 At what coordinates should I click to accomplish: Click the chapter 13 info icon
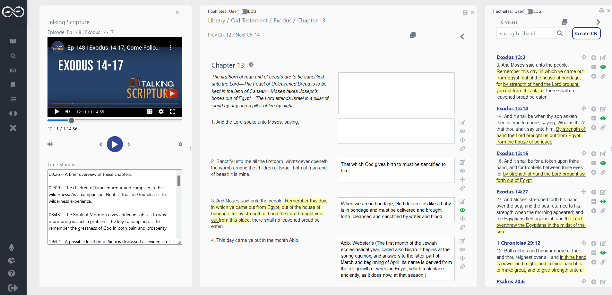251,65
